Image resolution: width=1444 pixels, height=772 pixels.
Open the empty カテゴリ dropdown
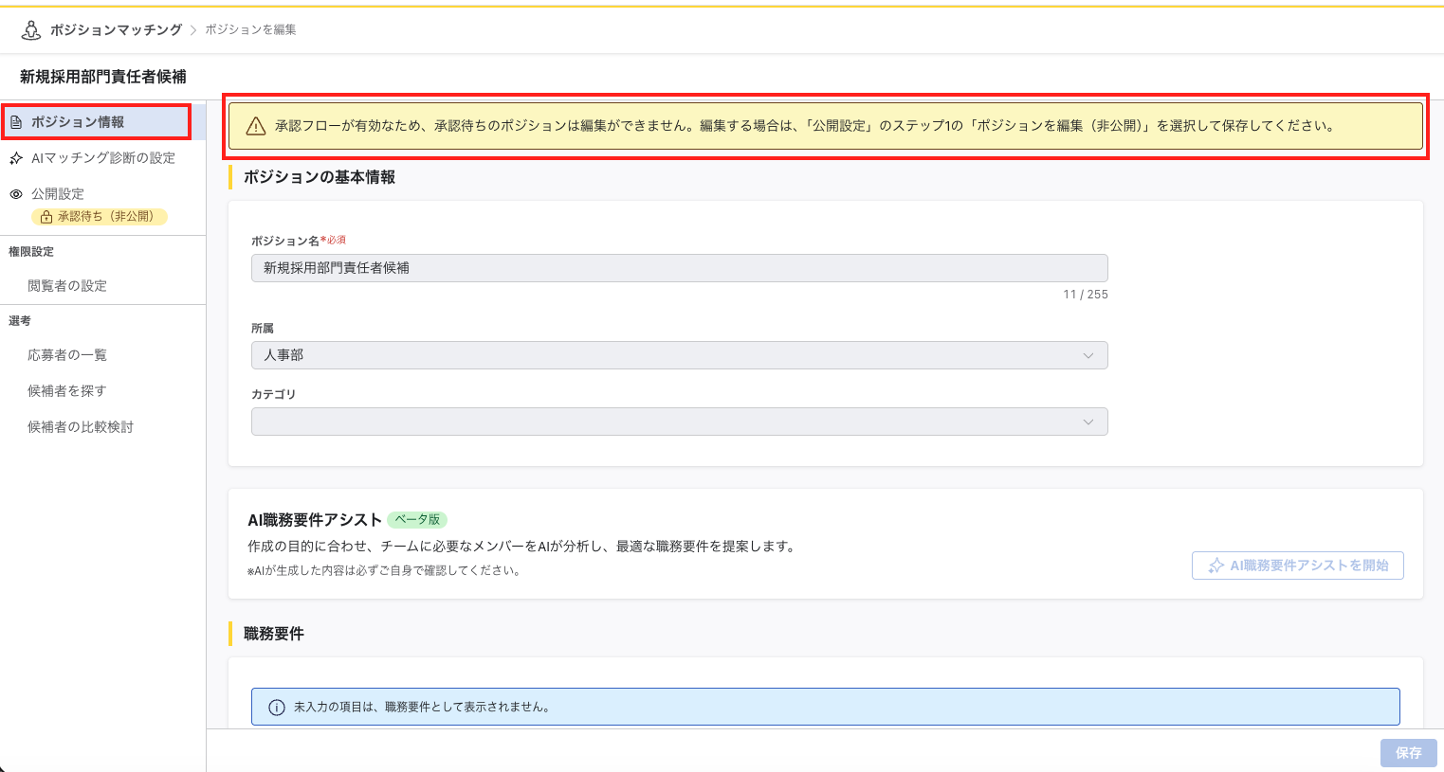tap(679, 422)
